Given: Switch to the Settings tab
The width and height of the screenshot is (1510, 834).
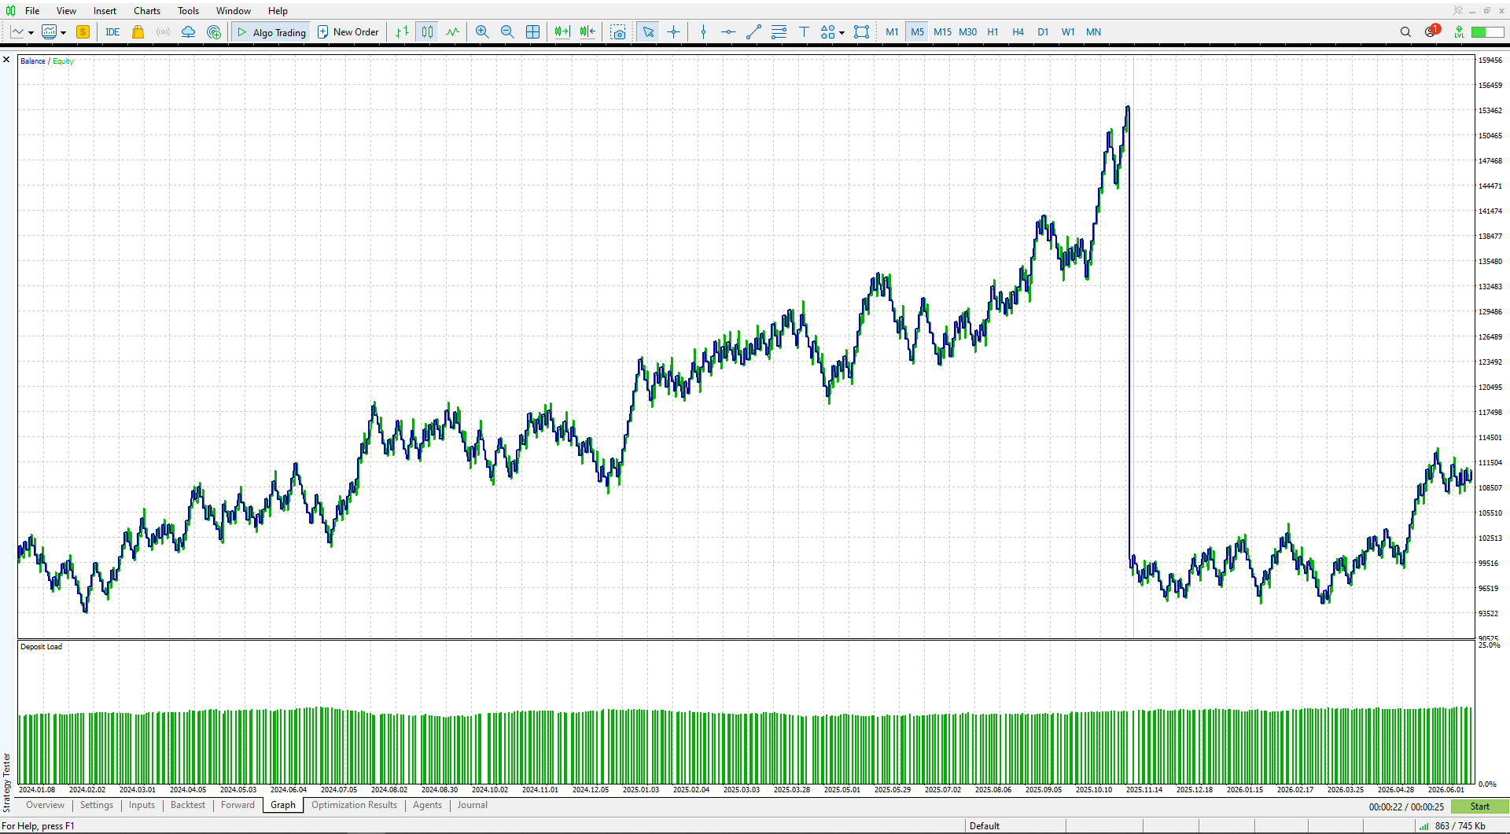Looking at the screenshot, I should tap(97, 805).
